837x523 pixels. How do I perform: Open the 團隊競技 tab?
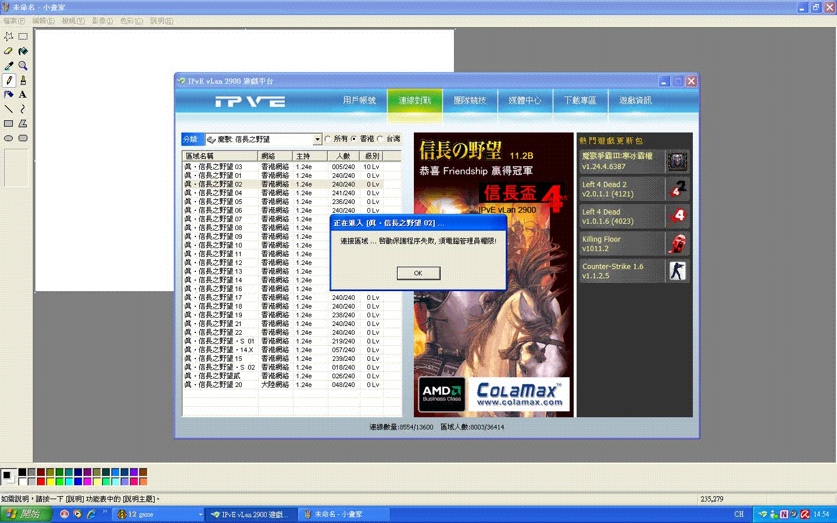click(x=470, y=101)
